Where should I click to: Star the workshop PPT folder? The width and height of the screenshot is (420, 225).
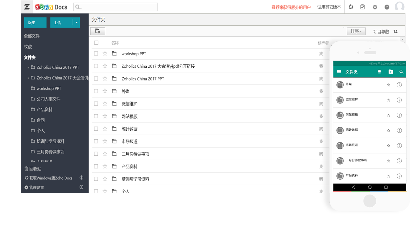[x=105, y=54]
